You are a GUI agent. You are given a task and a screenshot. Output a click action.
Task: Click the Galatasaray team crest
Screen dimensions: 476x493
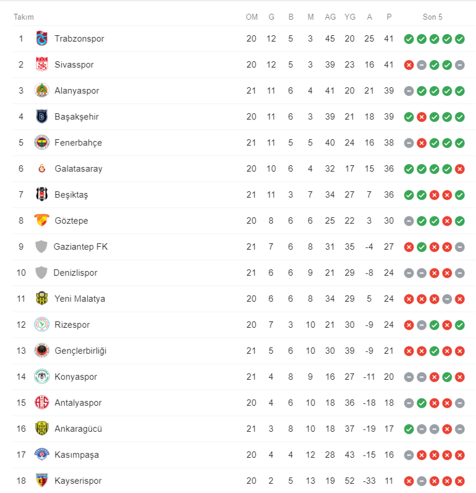coord(41,168)
